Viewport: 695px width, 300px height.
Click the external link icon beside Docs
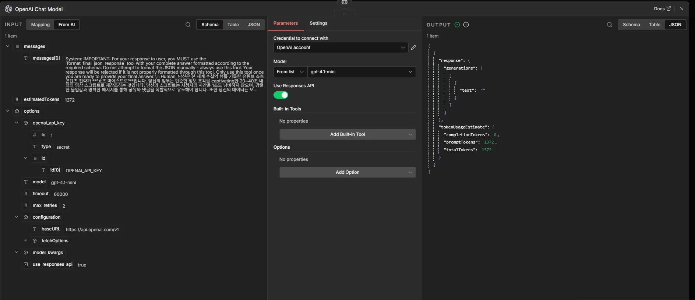click(669, 9)
